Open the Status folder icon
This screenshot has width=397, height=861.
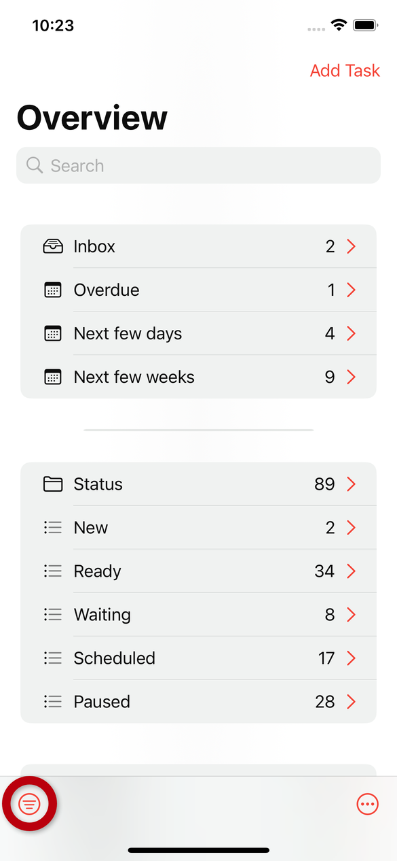(x=53, y=484)
